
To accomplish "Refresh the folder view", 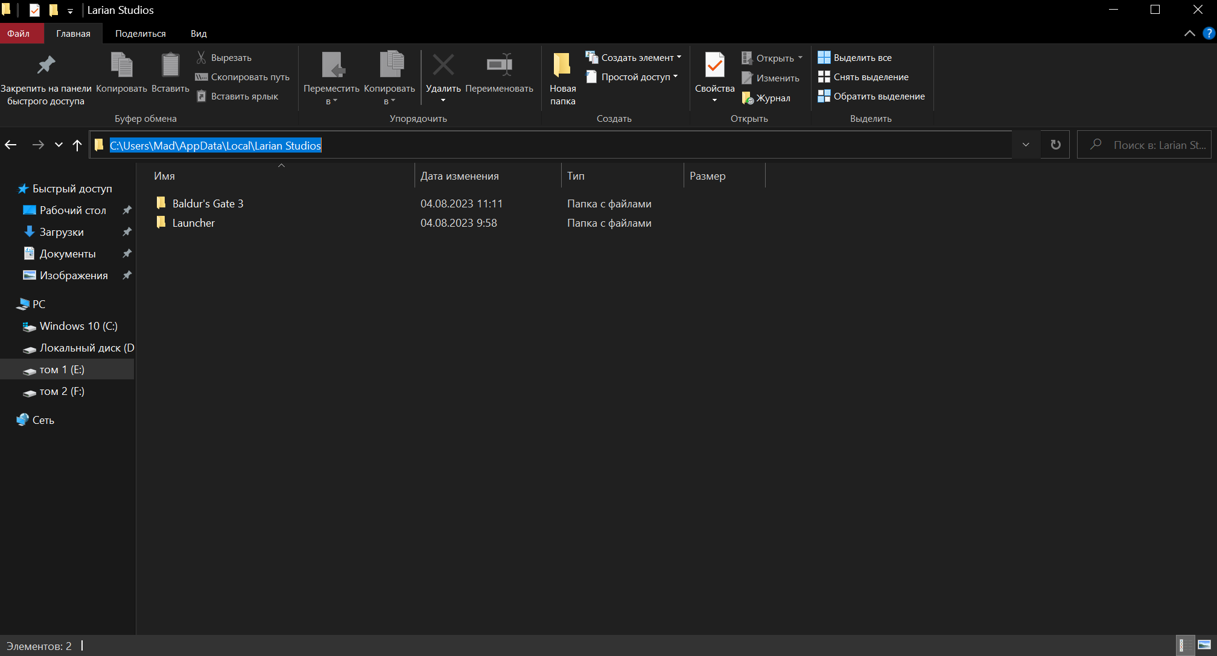I will (1055, 145).
